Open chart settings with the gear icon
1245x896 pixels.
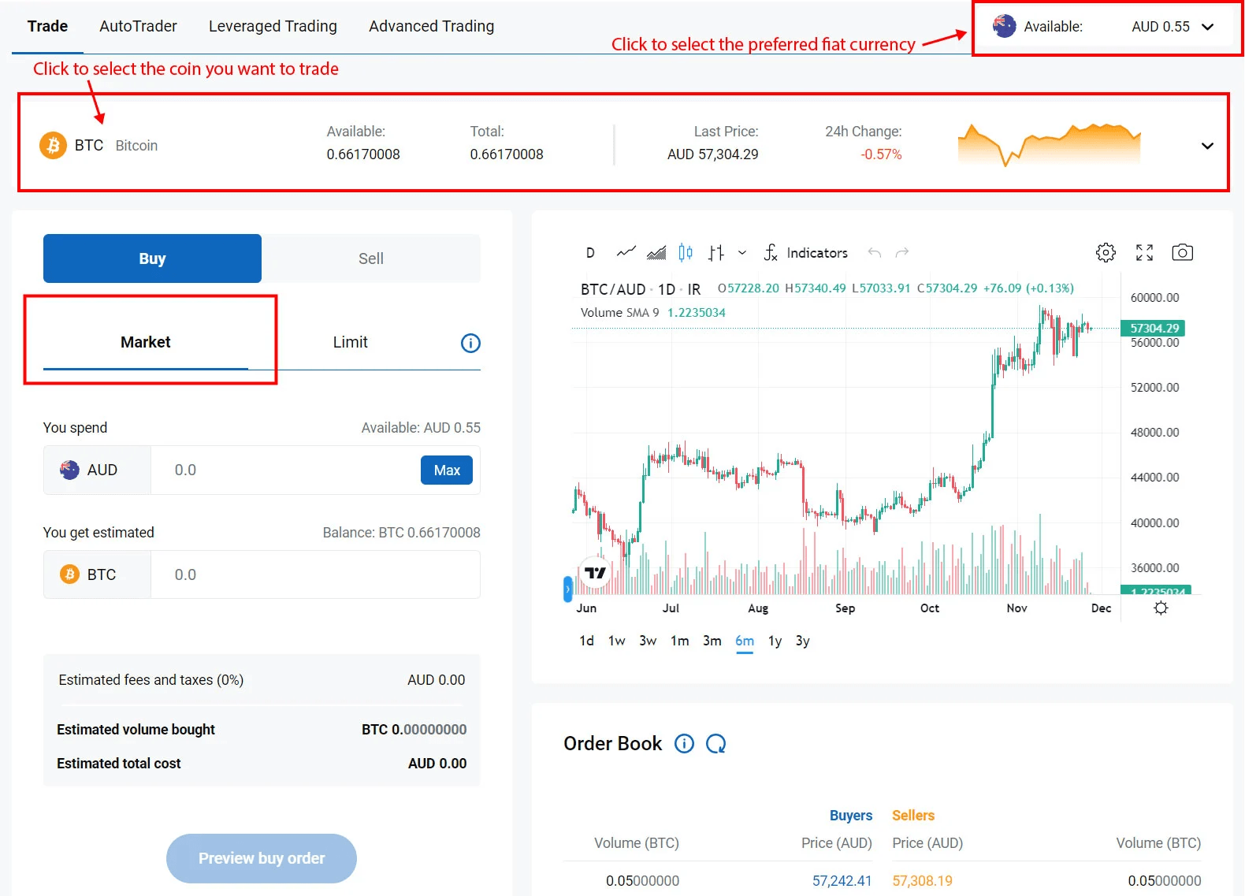(x=1106, y=252)
